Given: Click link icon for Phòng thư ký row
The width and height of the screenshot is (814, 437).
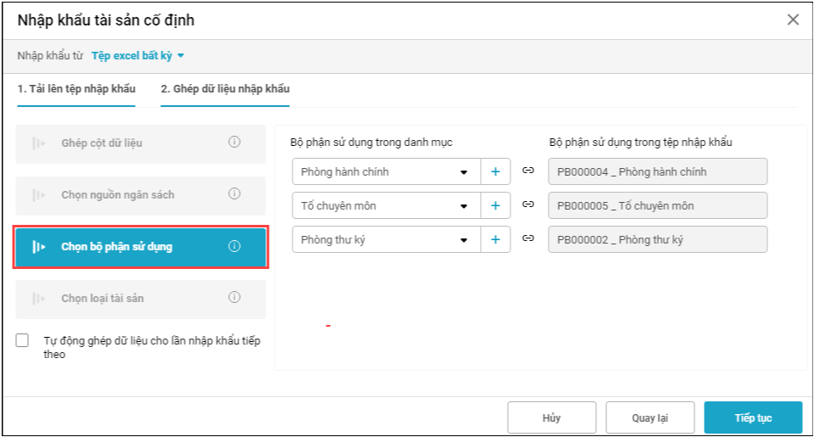Looking at the screenshot, I should pos(528,239).
